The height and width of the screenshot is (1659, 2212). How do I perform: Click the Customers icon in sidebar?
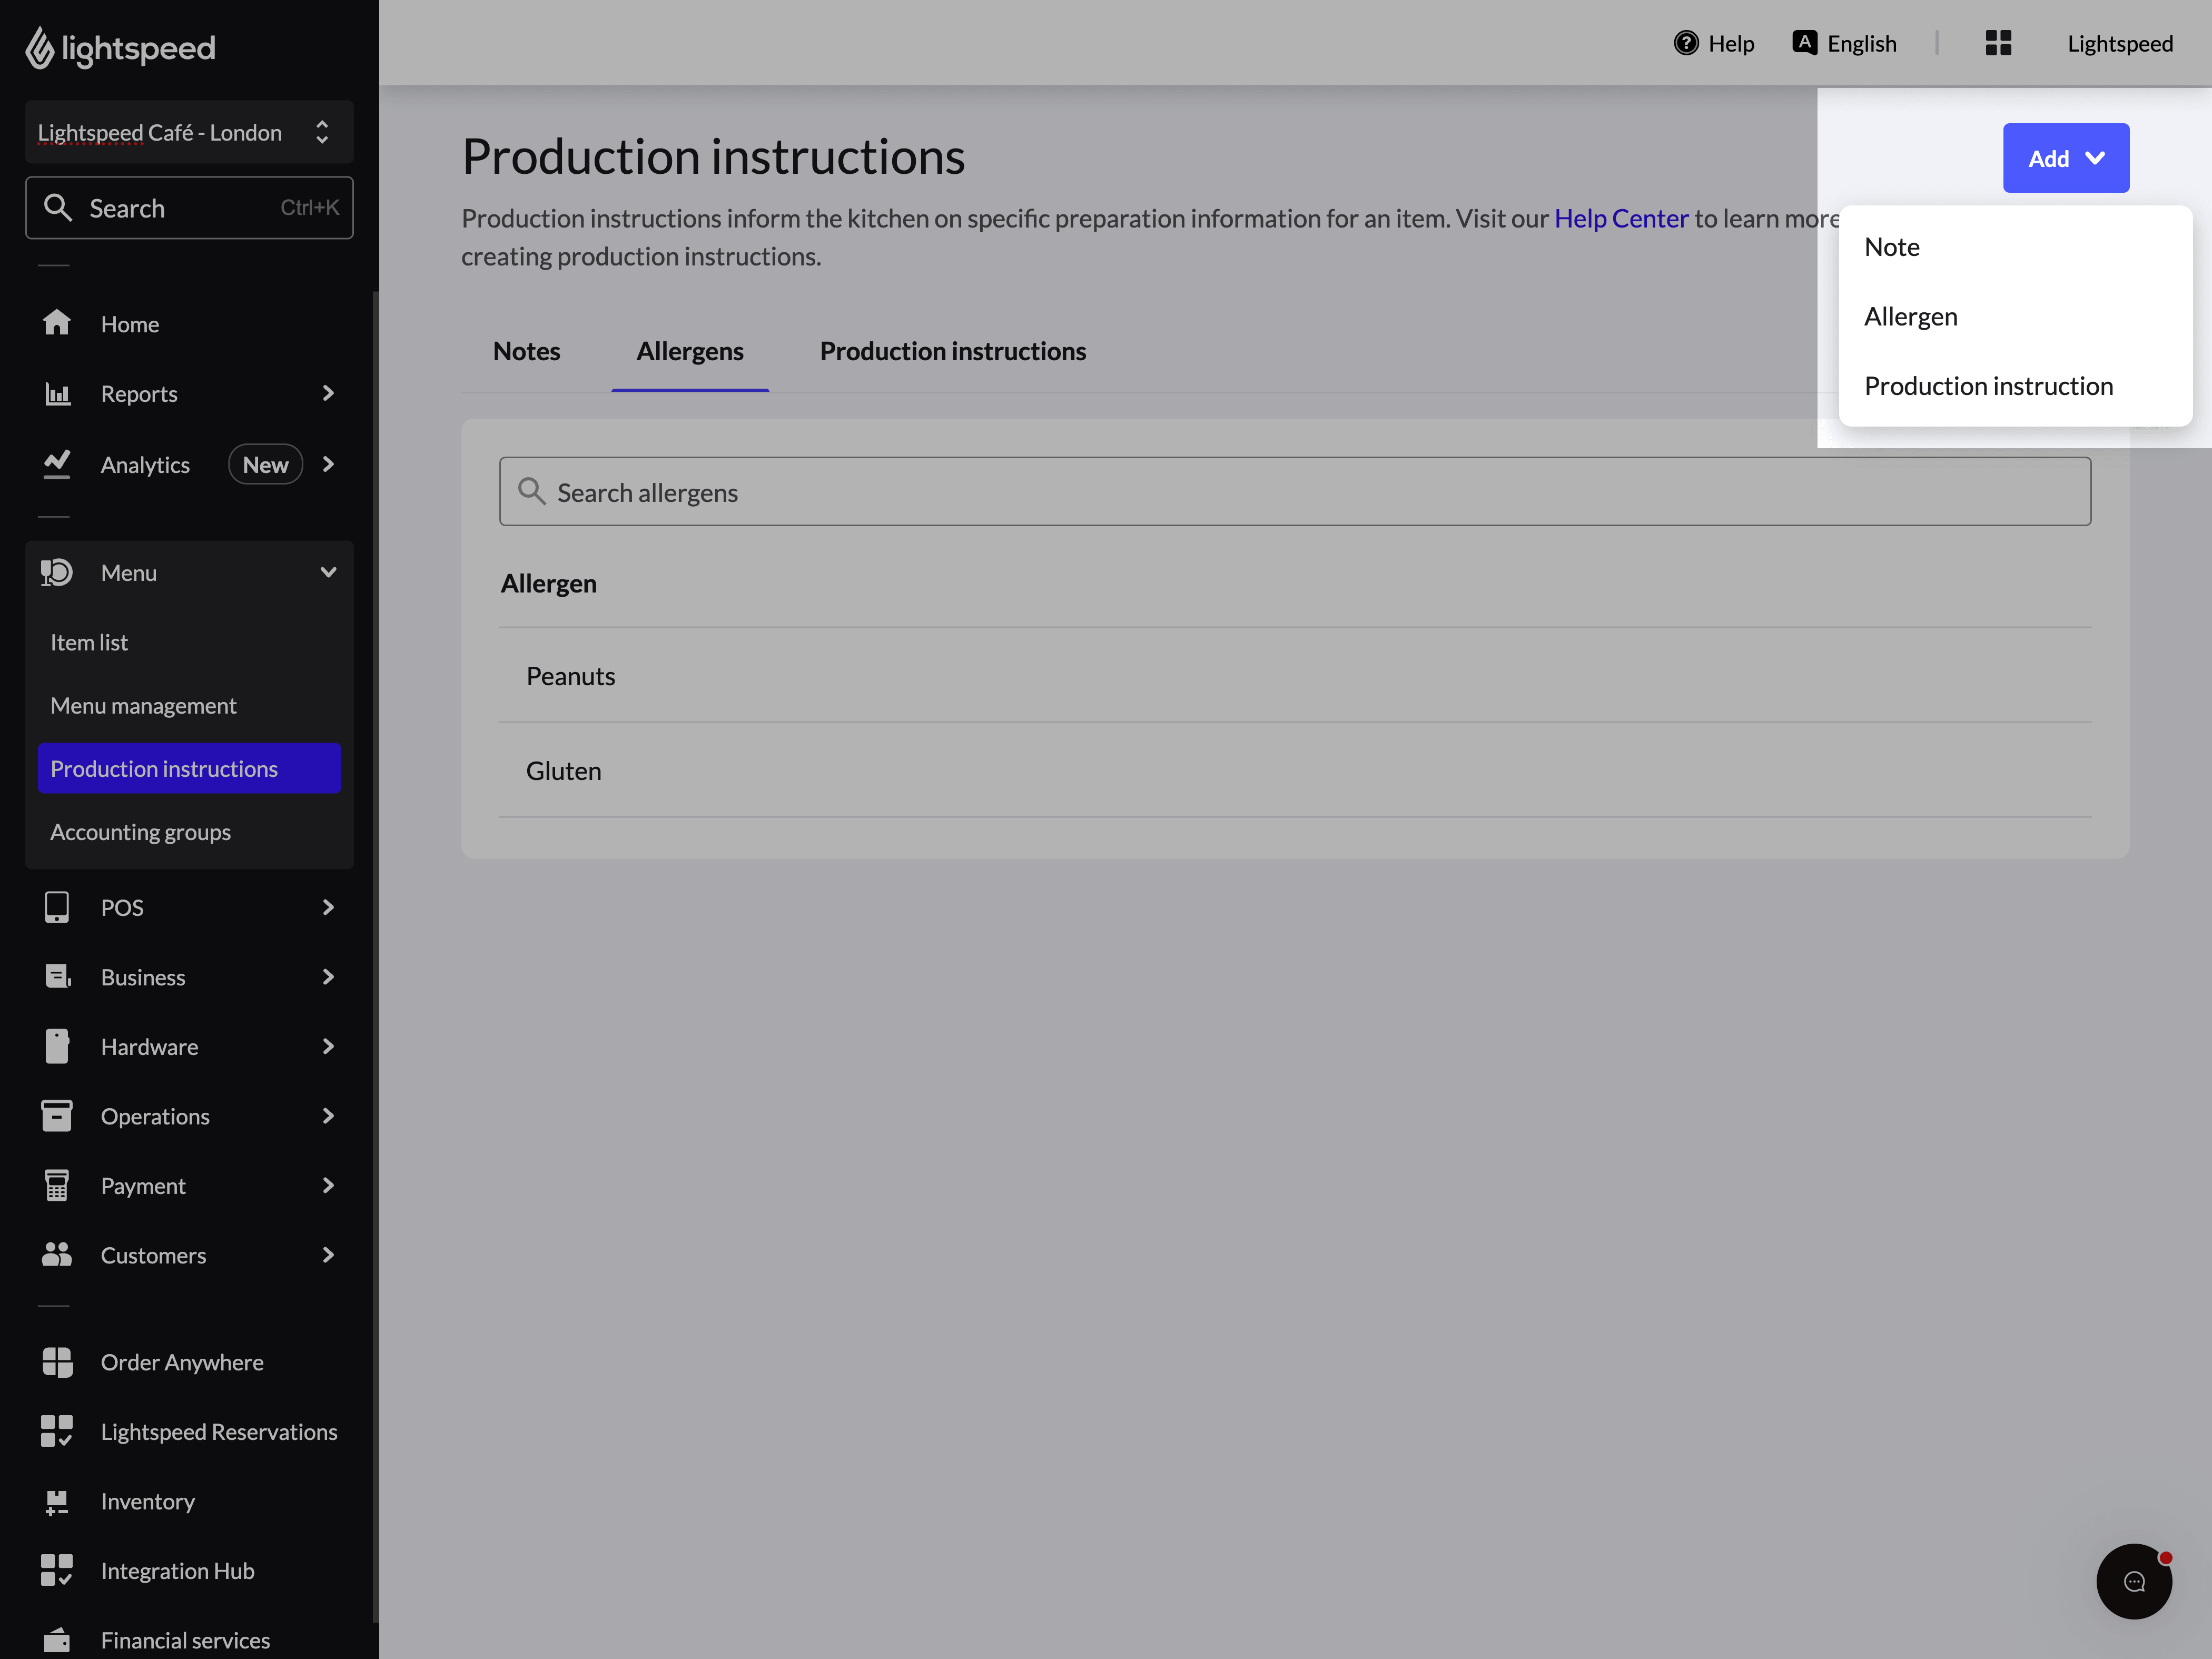pos(57,1255)
